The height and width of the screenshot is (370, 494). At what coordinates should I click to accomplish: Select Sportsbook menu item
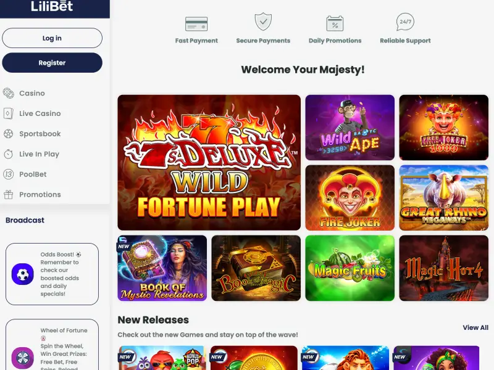click(40, 134)
